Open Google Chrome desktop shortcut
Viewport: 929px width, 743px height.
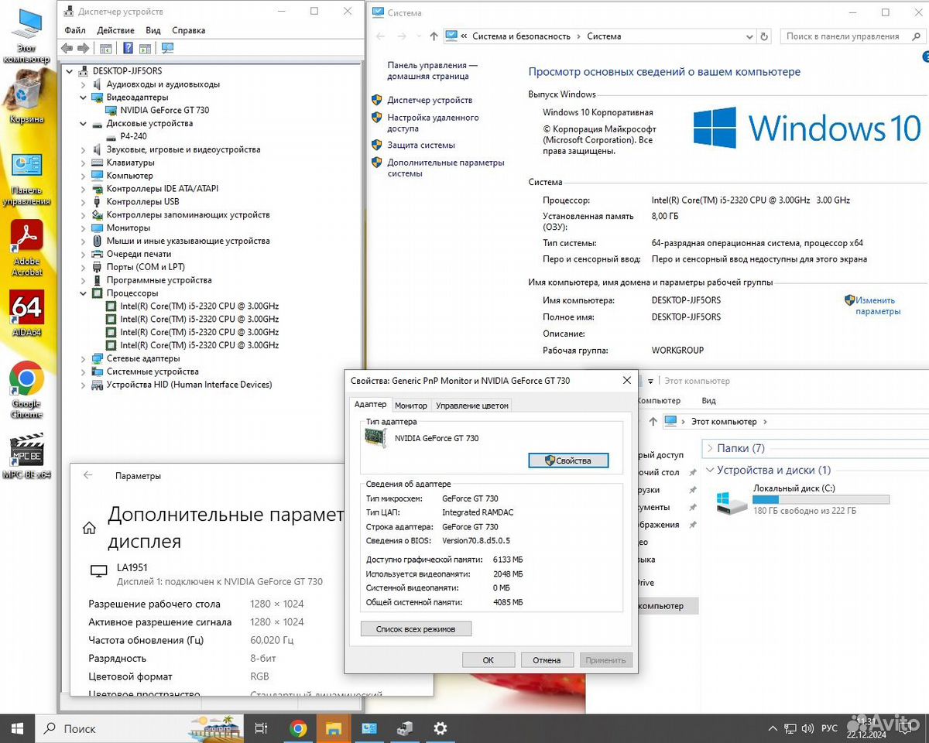(26, 390)
